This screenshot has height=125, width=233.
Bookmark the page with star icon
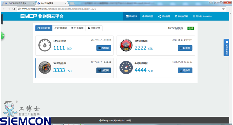[223, 9]
